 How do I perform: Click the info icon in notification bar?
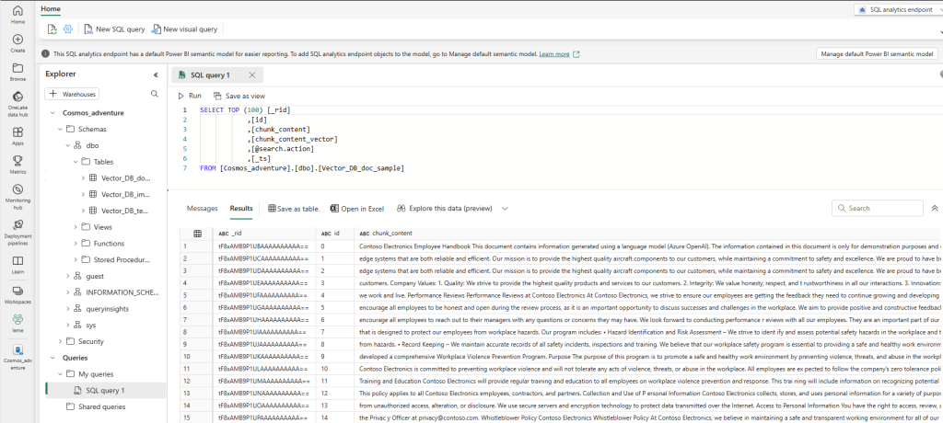point(45,54)
